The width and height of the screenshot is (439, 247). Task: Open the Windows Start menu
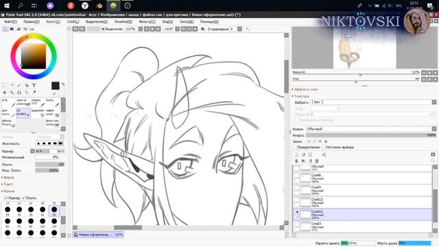pyautogui.click(x=7, y=5)
